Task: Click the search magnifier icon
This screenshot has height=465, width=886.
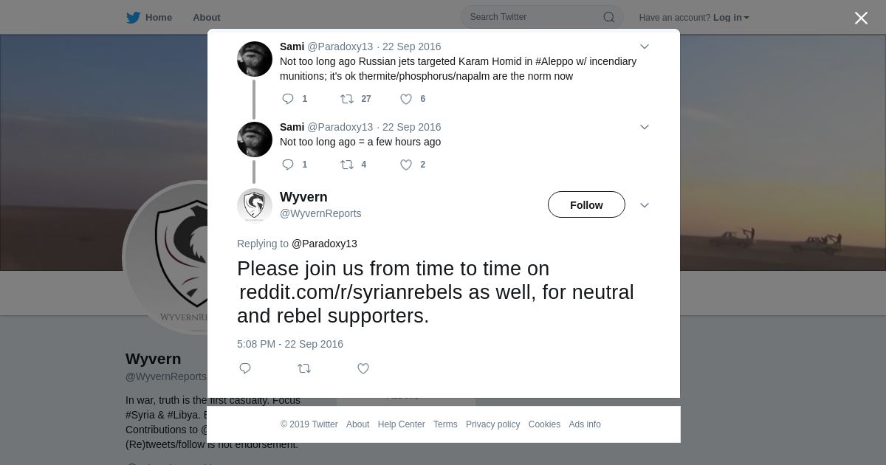Action: 609,17
